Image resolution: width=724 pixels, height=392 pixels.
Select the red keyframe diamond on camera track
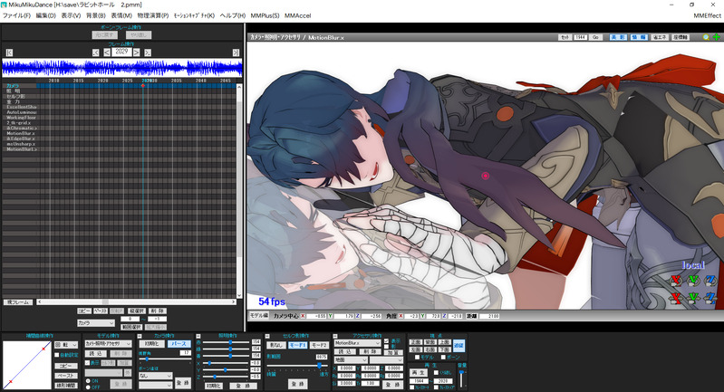(x=143, y=86)
